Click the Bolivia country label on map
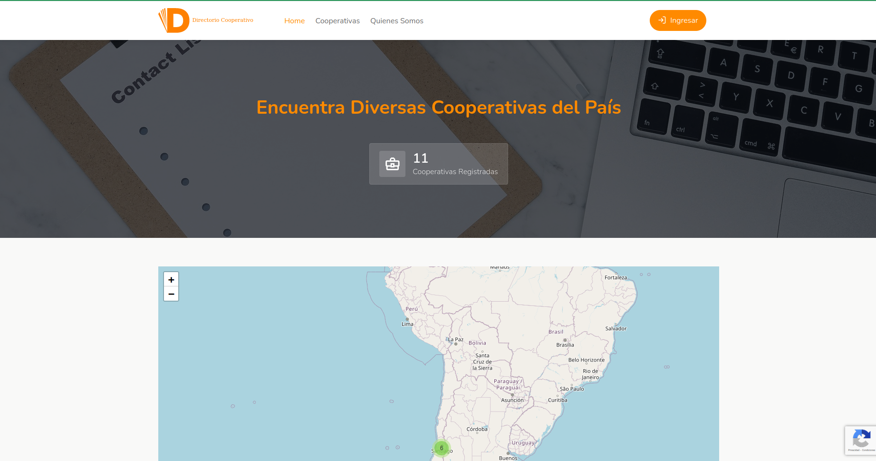876x461 pixels. [x=477, y=343]
